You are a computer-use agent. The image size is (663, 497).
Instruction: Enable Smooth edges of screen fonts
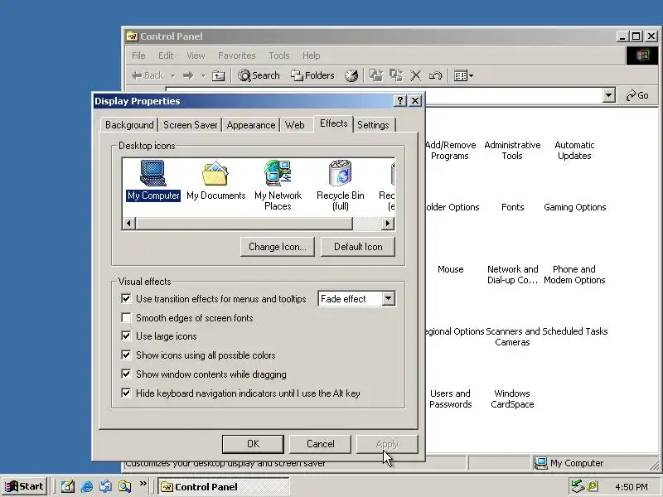(x=126, y=317)
